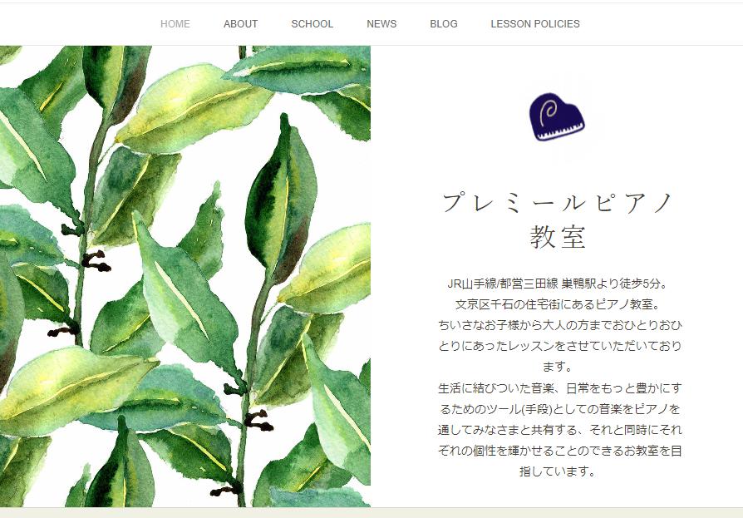Click the navy grand piano logo icon
The image size is (743, 518).
click(557, 117)
